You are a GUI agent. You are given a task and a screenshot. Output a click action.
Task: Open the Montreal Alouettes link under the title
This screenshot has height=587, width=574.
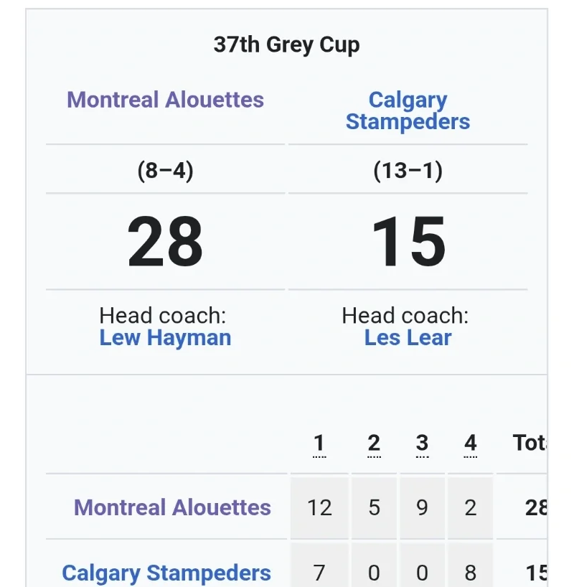166,100
